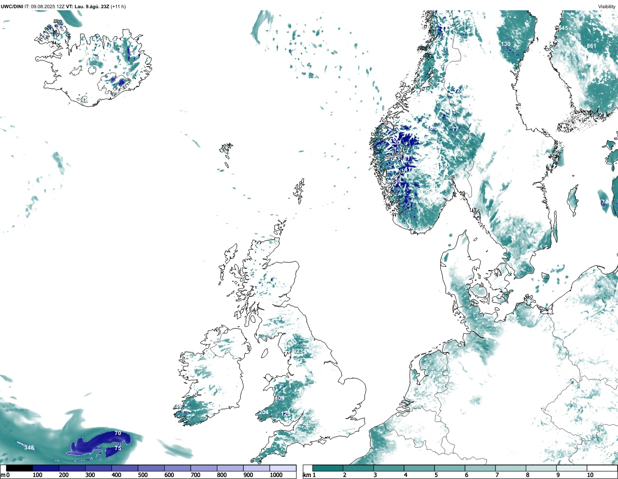Image resolution: width=618 pixels, height=479 pixels.
Task: Click the 7–8 km legend swatch
Action: (x=511, y=468)
